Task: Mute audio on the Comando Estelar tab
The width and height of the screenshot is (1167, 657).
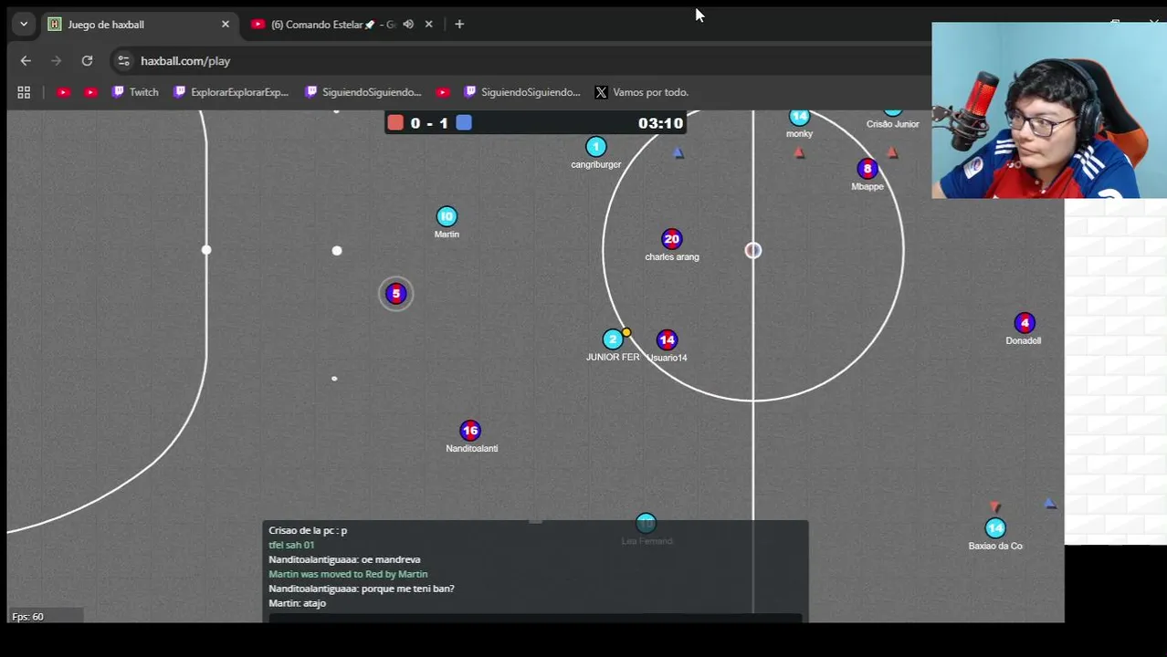Action: [x=408, y=25]
